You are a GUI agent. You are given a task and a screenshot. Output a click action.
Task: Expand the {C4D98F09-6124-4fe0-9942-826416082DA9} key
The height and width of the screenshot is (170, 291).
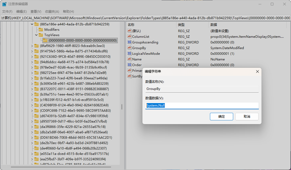32,105
